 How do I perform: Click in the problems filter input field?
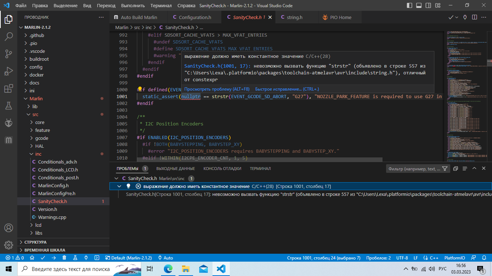coord(413,169)
